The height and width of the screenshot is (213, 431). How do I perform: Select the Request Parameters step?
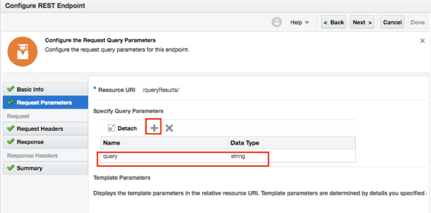(44, 102)
